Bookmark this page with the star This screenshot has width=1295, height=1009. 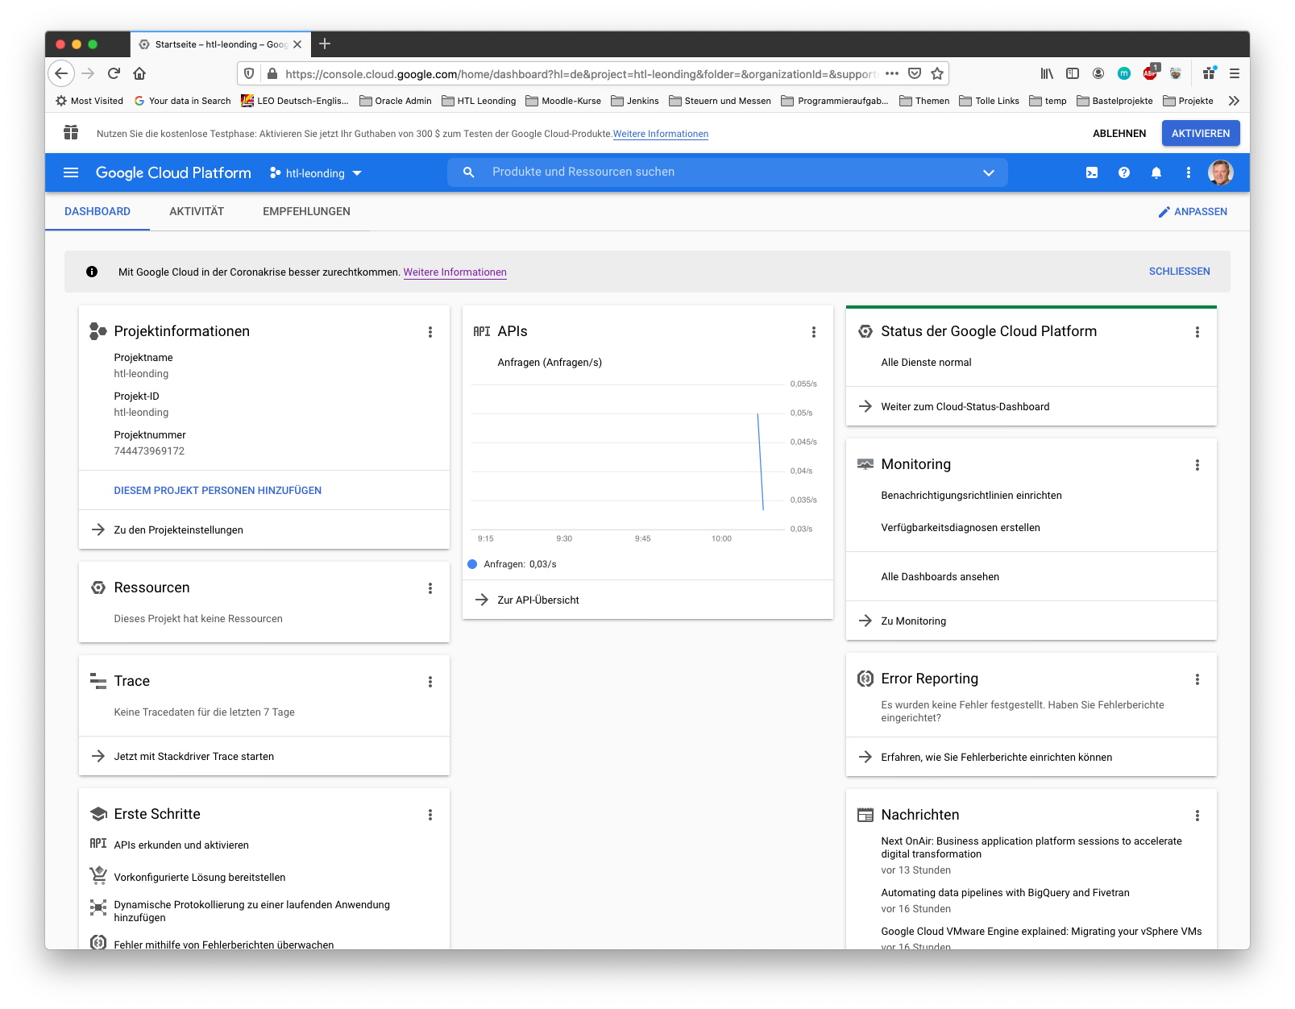coord(937,73)
